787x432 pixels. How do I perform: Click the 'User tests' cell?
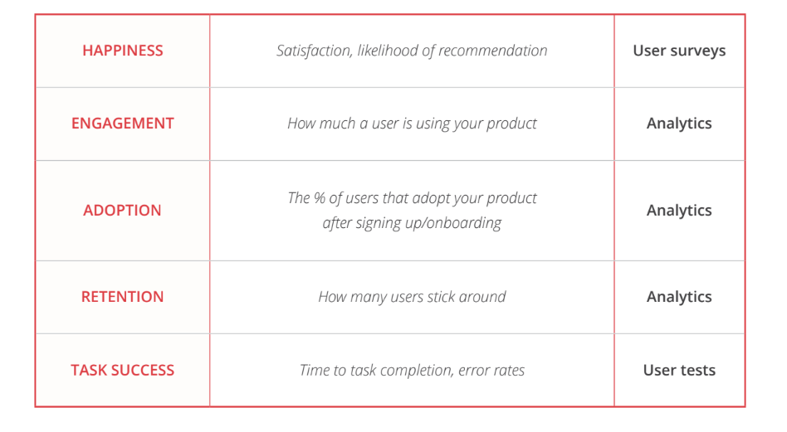point(679,371)
